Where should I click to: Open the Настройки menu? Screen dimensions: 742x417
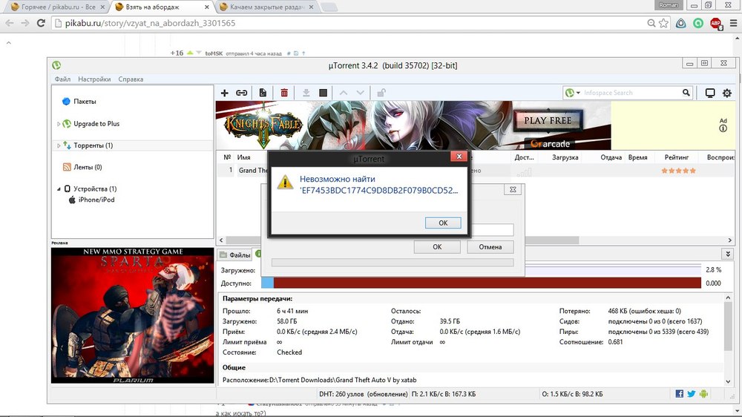94,79
